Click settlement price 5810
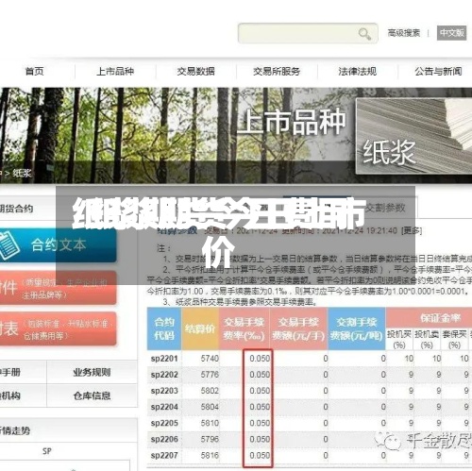472x471 pixels. coord(210,423)
